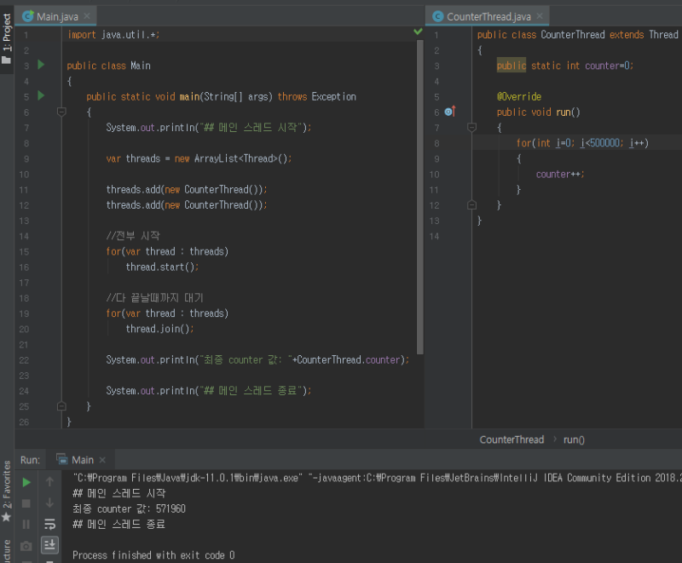Open the Favorites tool window sidebar button

(x=7, y=490)
